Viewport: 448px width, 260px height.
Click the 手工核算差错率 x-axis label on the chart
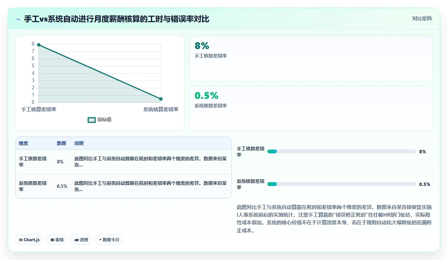(x=39, y=109)
